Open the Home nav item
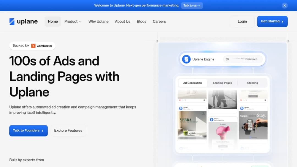Image resolution: width=297 pixels, height=167 pixels. click(x=53, y=21)
